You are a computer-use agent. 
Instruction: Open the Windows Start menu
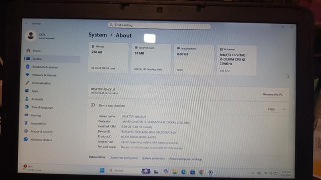click(x=102, y=170)
